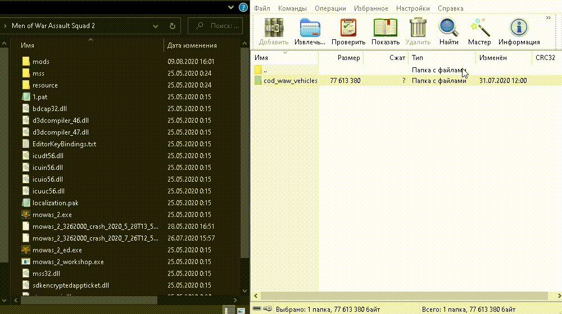Expand the breadcrumb arrow before folder name
This screenshot has width=562, height=314.
pos(5,26)
